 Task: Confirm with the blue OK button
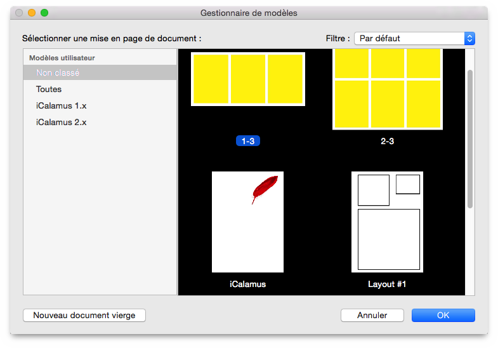[x=443, y=315]
